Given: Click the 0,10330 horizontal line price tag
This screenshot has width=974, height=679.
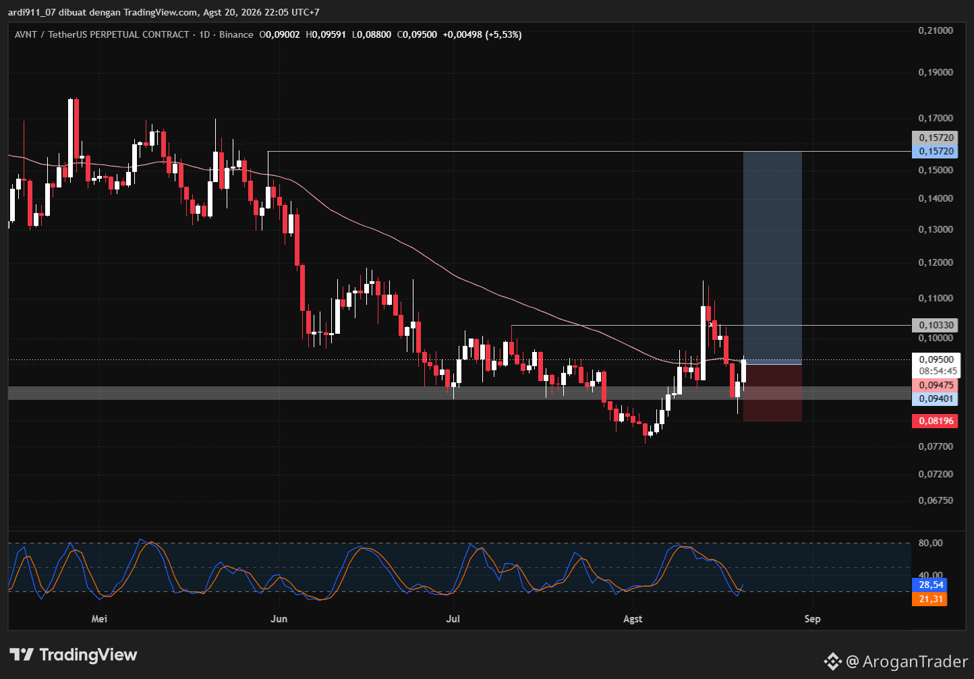Looking at the screenshot, I should point(934,325).
